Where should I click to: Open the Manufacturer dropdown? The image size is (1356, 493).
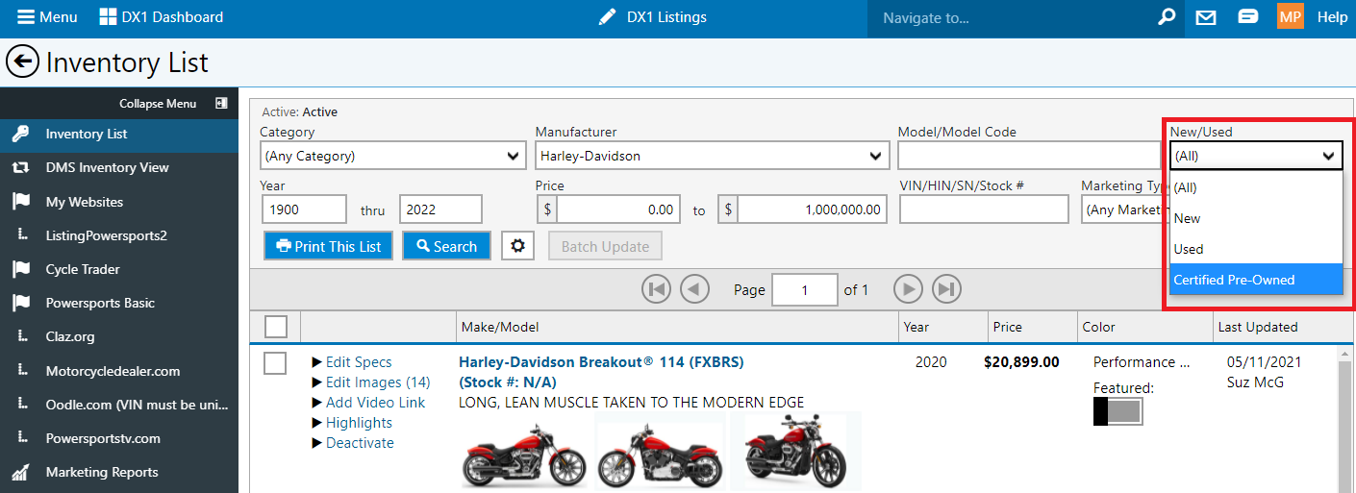(x=712, y=156)
